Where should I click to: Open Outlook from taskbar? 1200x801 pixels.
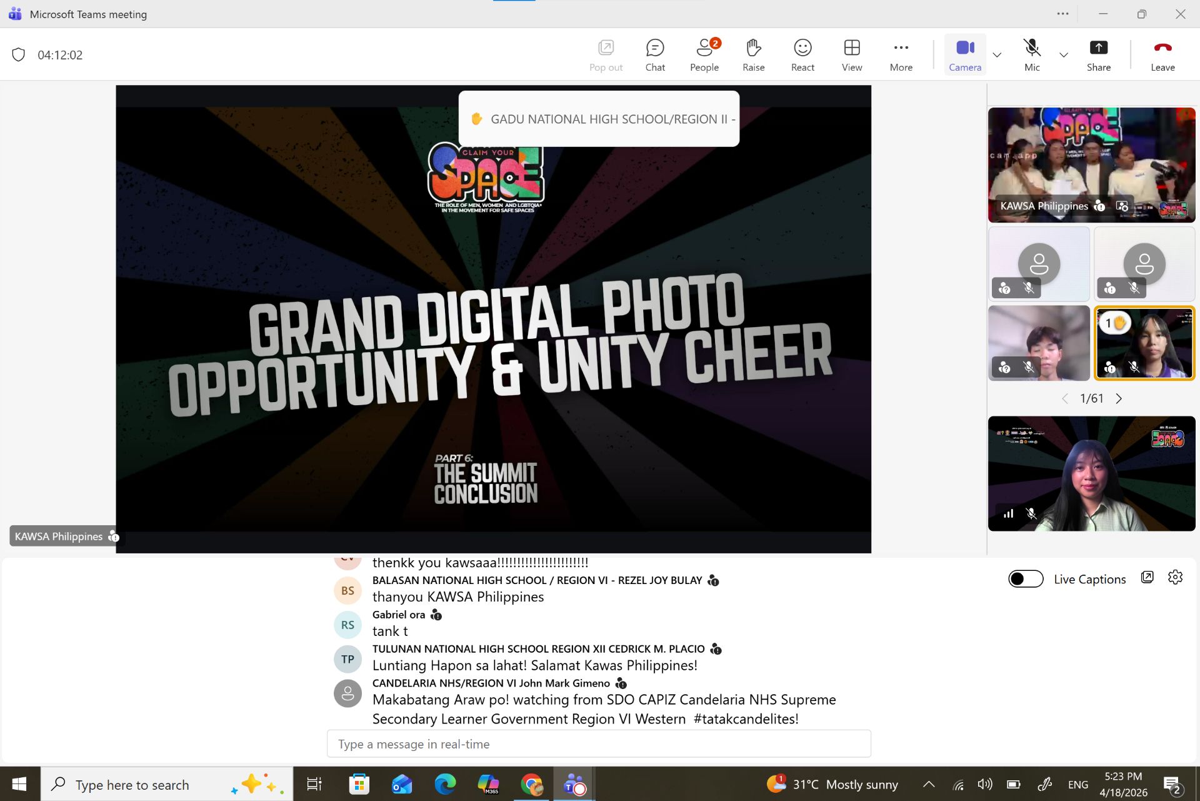pyautogui.click(x=402, y=784)
